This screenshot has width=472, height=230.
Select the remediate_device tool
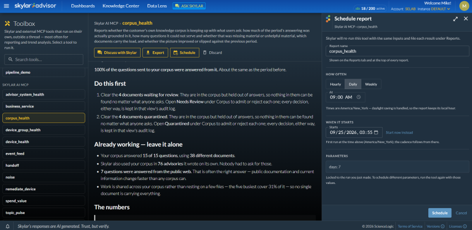(44, 189)
